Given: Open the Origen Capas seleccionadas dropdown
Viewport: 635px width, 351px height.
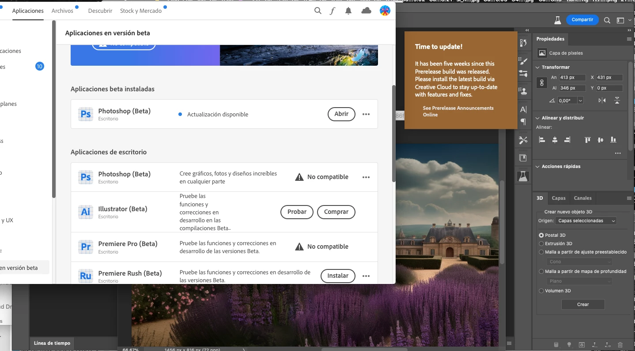Looking at the screenshot, I should pos(586,220).
